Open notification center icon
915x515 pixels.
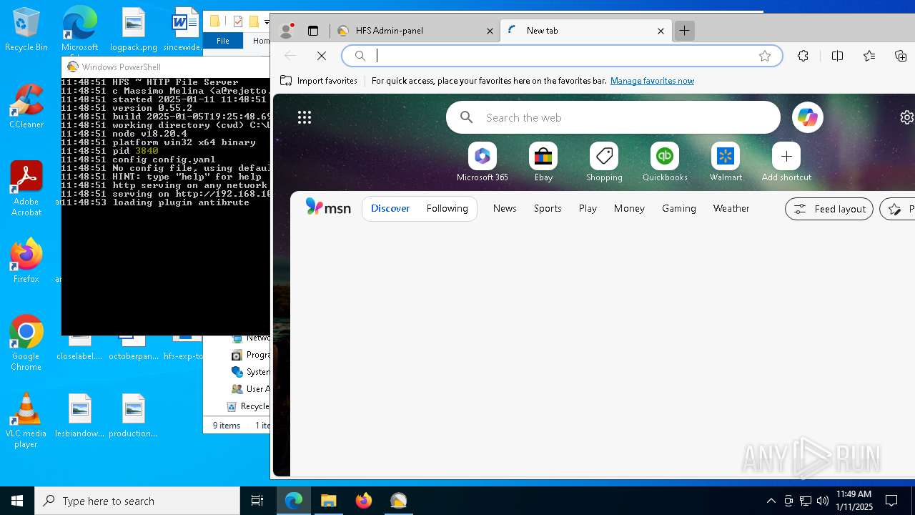(x=891, y=501)
